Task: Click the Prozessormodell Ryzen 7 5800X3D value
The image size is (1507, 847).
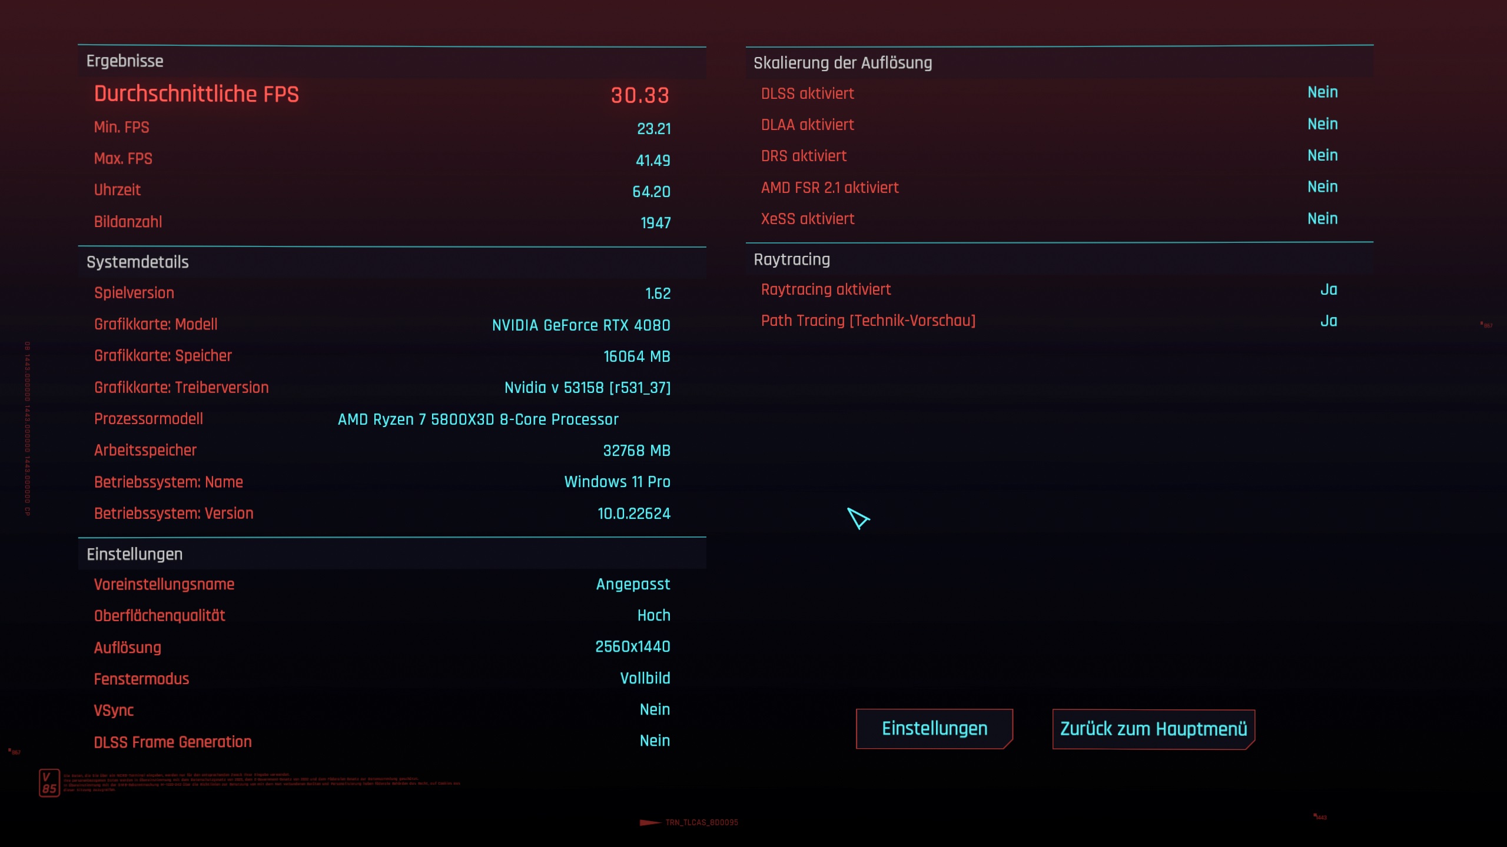Action: click(x=478, y=419)
